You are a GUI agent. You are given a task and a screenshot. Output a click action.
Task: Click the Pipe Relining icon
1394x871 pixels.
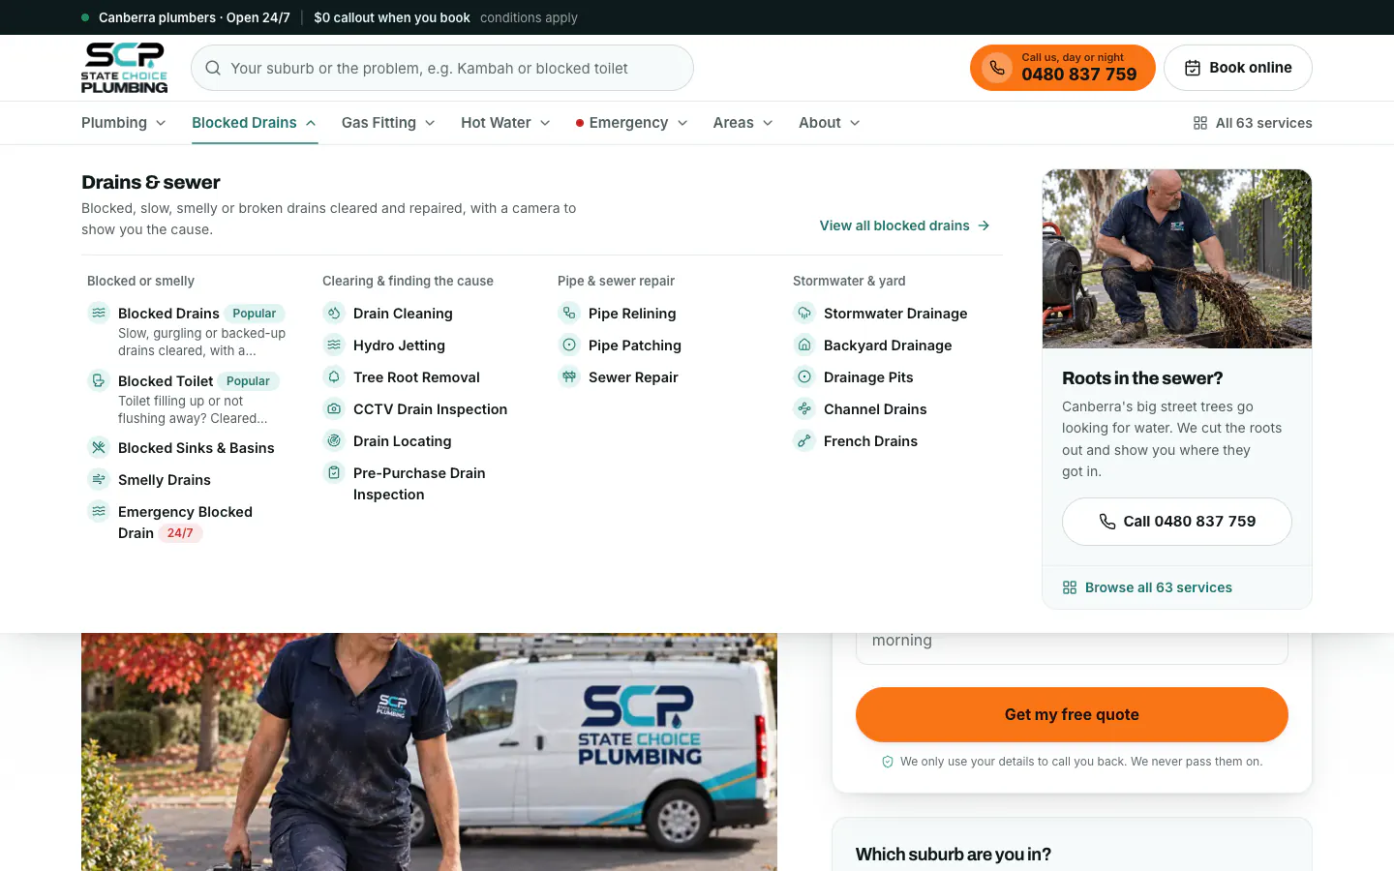point(569,313)
